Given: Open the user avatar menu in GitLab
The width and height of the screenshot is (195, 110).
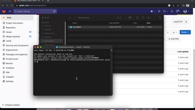Looking at the screenshot, I should click(186, 11).
